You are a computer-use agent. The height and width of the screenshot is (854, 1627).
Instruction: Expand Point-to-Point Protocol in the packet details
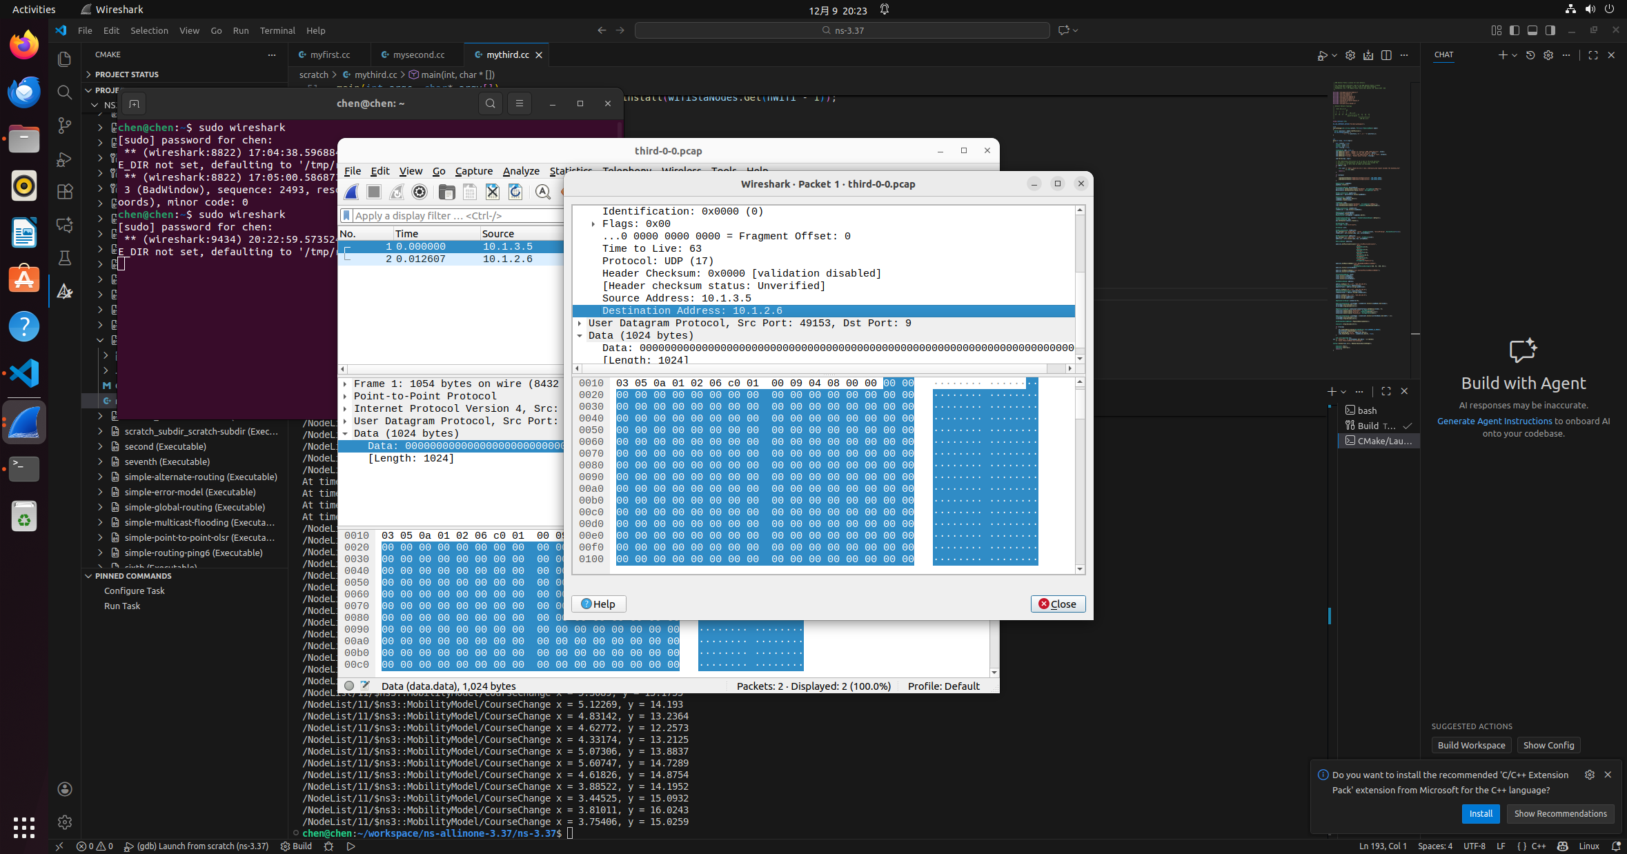[x=345, y=397]
